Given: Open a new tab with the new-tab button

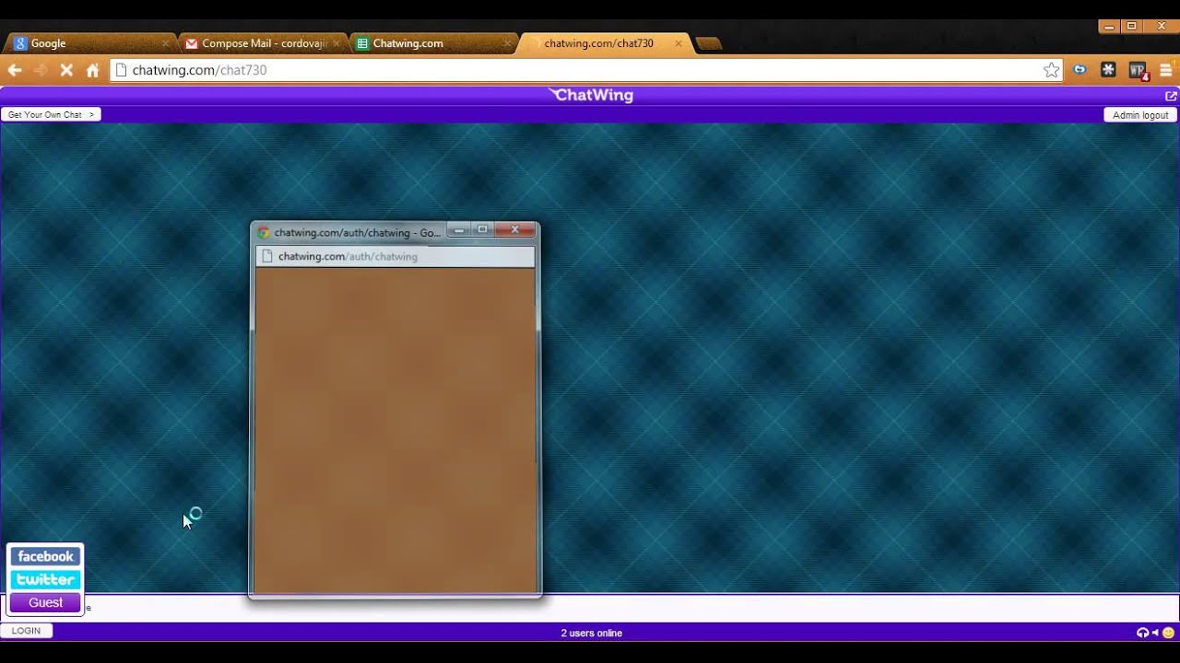Looking at the screenshot, I should pyautogui.click(x=708, y=43).
